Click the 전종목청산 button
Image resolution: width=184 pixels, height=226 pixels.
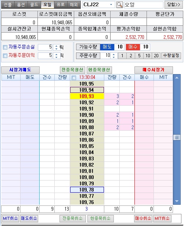point(72,70)
